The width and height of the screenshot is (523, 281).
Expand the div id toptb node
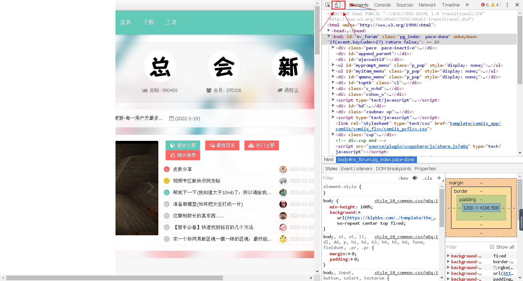coord(333,83)
